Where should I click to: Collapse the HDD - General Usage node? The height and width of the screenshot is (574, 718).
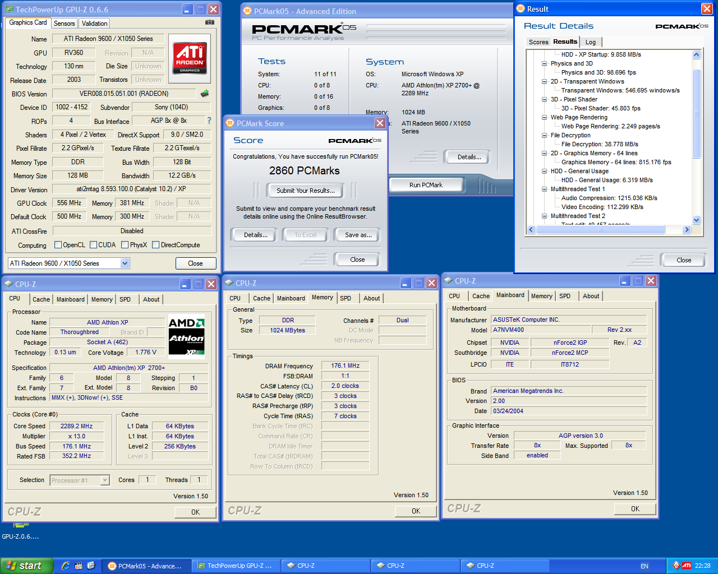544,171
